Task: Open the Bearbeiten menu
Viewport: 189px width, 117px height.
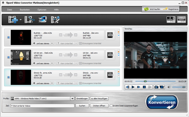Action: pos(25,10)
